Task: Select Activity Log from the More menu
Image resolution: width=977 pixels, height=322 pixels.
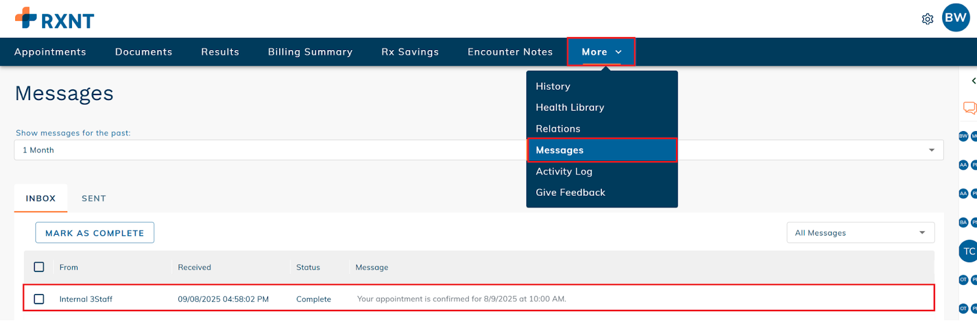Action: coord(564,171)
